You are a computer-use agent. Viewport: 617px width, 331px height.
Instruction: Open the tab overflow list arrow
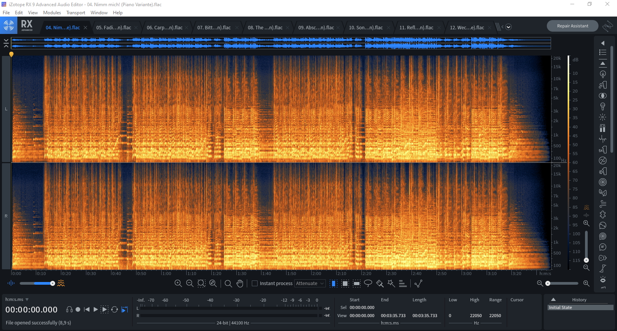pyautogui.click(x=508, y=27)
